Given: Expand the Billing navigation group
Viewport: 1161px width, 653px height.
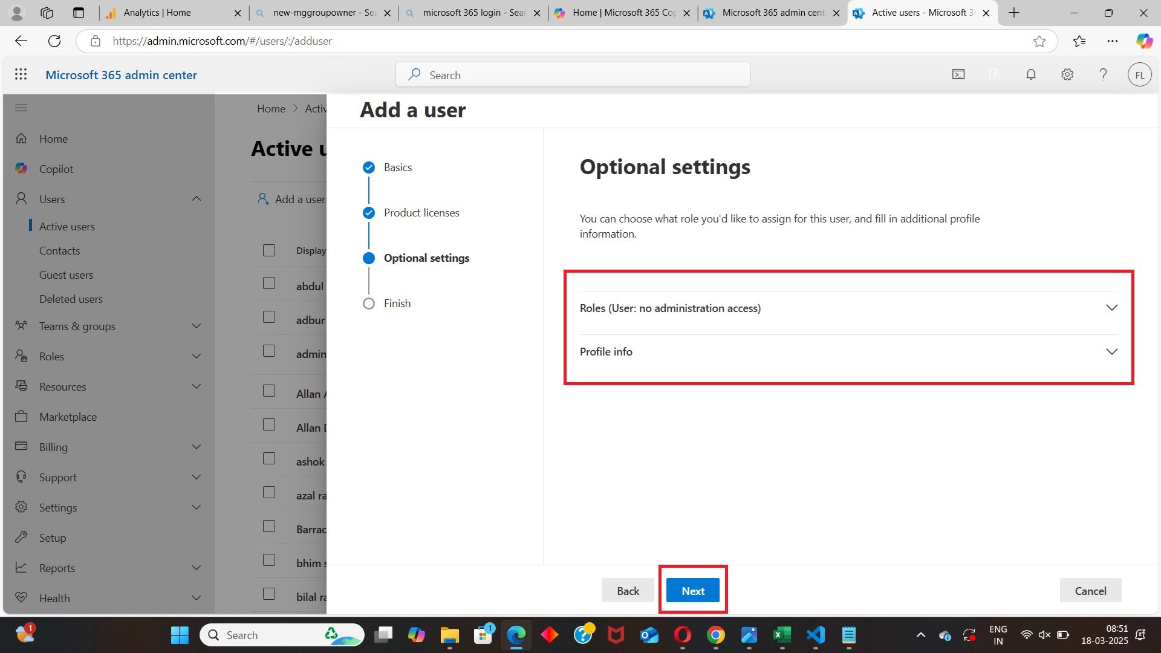Looking at the screenshot, I should pyautogui.click(x=197, y=447).
